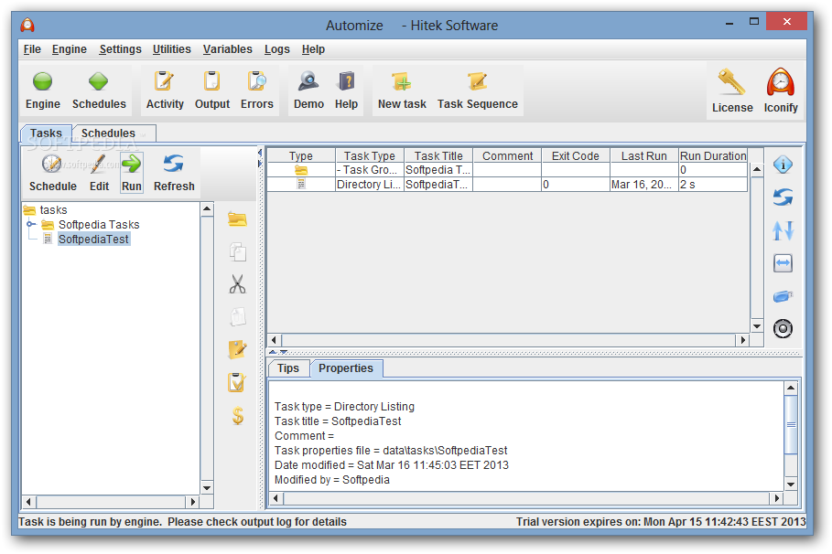Open the Logs menu
Screen dimensions: 832x554
[277, 49]
